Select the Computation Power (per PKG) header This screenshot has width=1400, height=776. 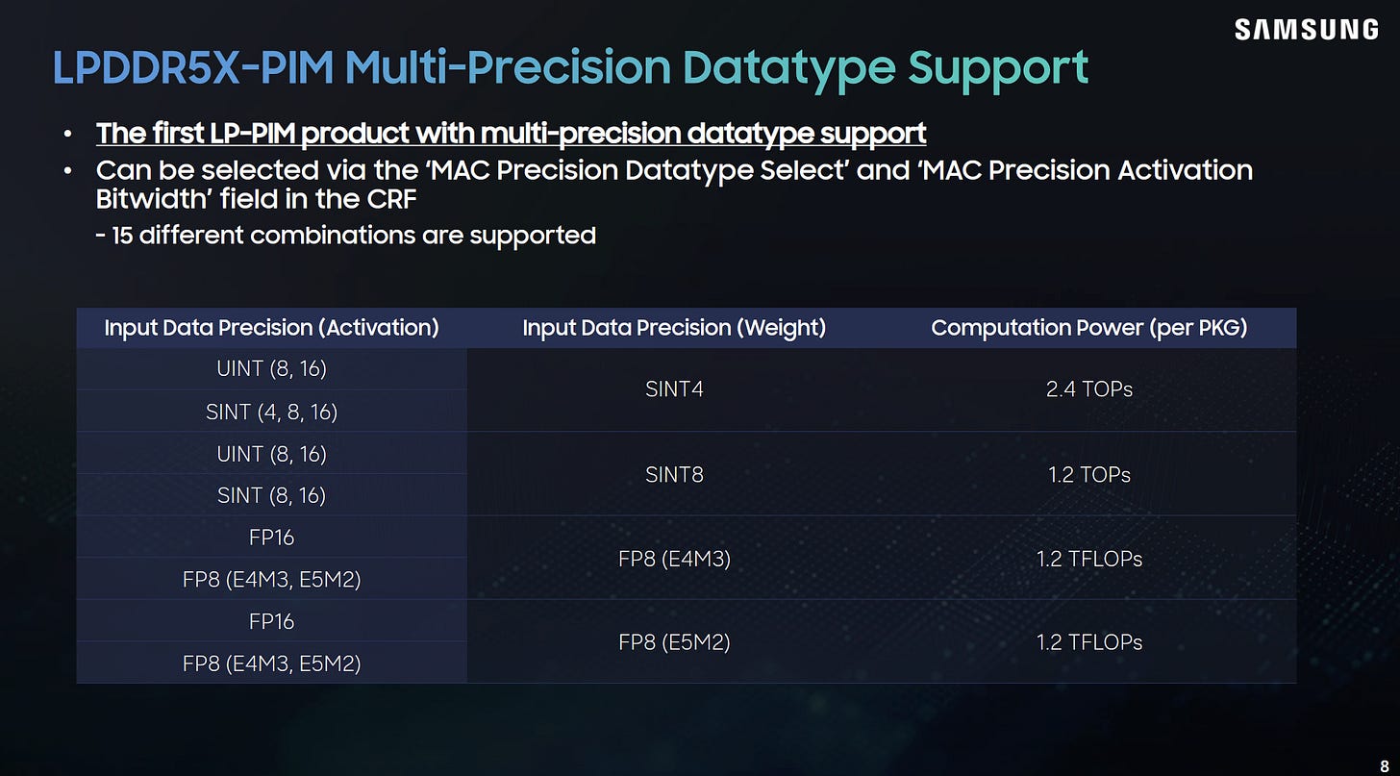(x=1088, y=328)
